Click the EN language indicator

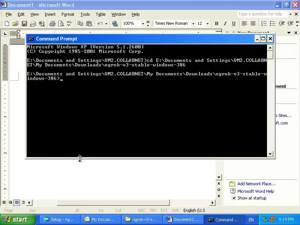pyautogui.click(x=251, y=220)
